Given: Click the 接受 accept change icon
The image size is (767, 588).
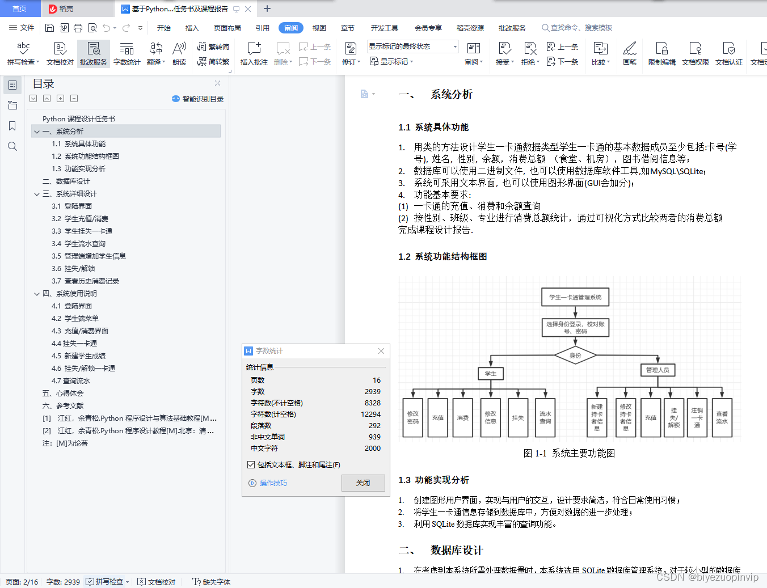Looking at the screenshot, I should click(x=505, y=48).
